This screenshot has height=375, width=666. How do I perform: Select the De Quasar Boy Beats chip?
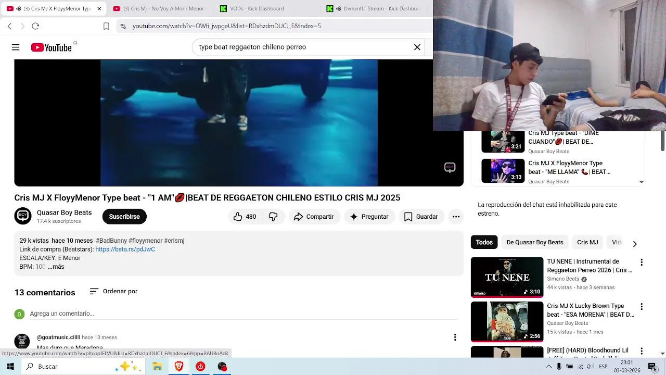pyautogui.click(x=535, y=242)
